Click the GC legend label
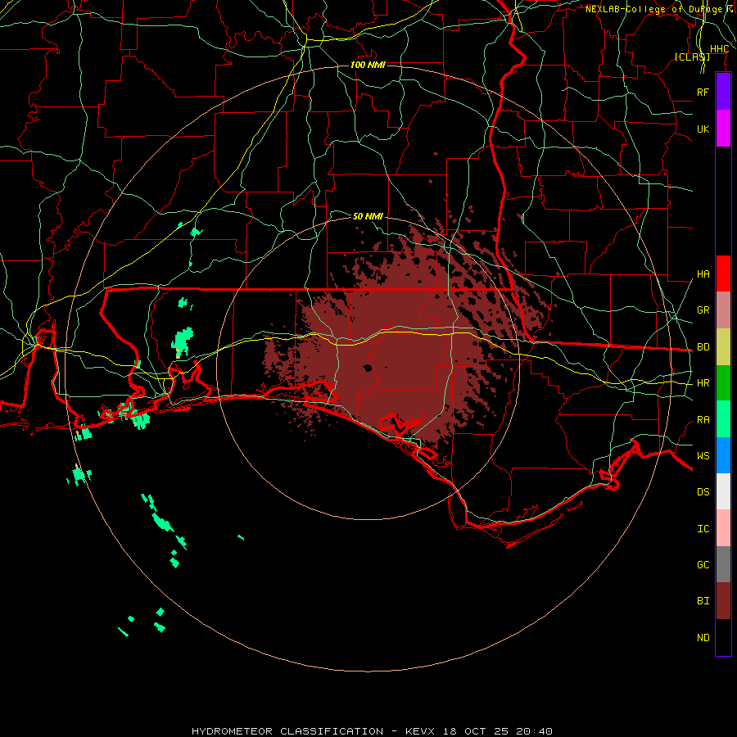The width and height of the screenshot is (737, 737). coord(703,565)
